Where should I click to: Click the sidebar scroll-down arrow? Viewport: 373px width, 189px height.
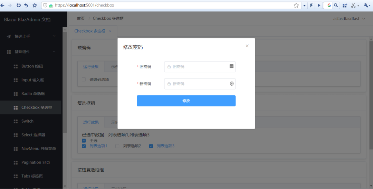click(x=65, y=186)
